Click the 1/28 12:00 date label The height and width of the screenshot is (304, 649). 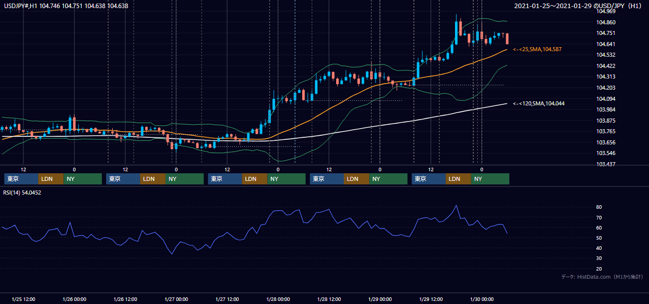(x=329, y=299)
